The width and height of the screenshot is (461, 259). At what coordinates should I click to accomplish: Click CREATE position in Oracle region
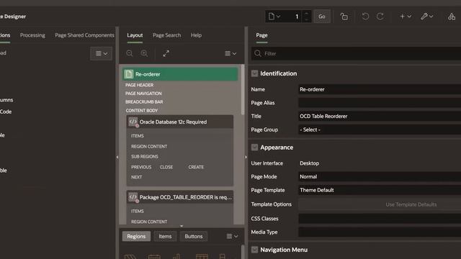pyautogui.click(x=196, y=167)
